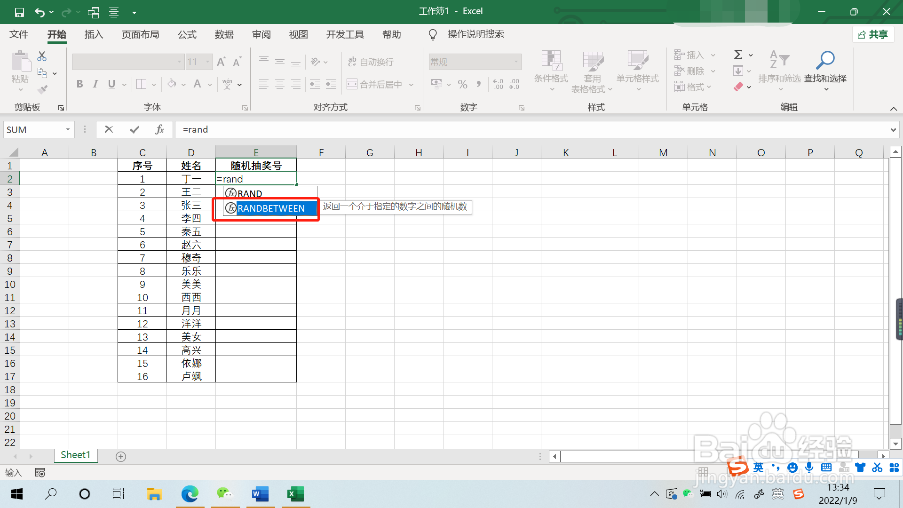Confirm formula with the checkmark icon
903x508 pixels.
pyautogui.click(x=135, y=129)
